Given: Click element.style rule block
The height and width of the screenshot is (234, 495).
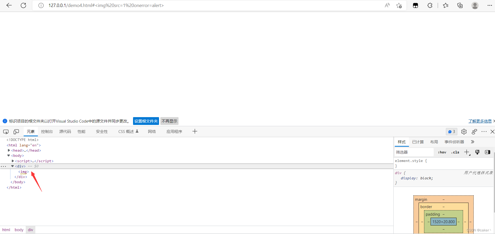Looking at the screenshot, I should (x=444, y=163).
